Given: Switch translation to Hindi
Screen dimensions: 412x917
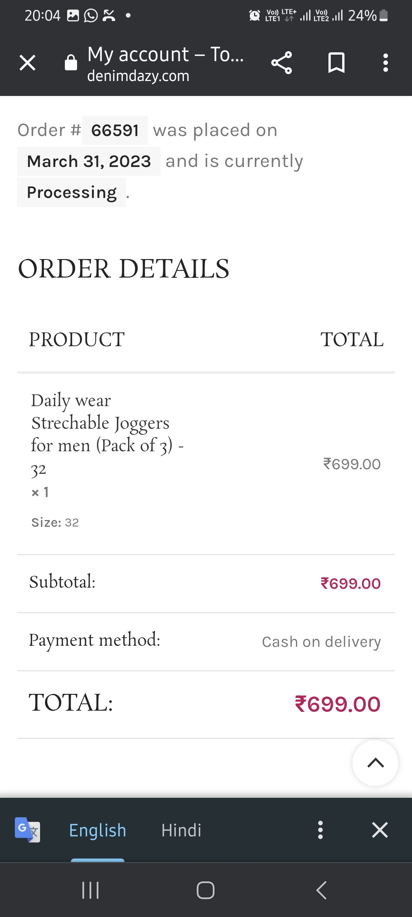Looking at the screenshot, I should click(181, 831).
